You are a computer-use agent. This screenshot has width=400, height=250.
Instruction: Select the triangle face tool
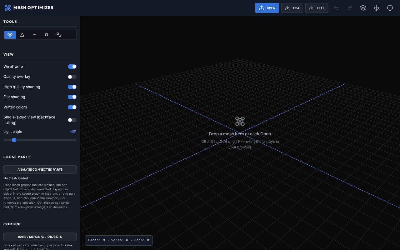pos(22,35)
